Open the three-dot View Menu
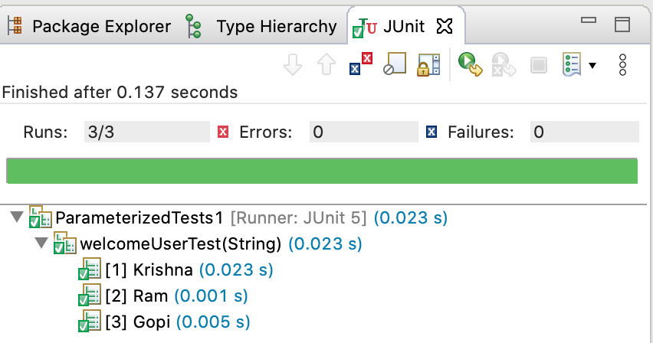653x343 pixels. coord(623,65)
